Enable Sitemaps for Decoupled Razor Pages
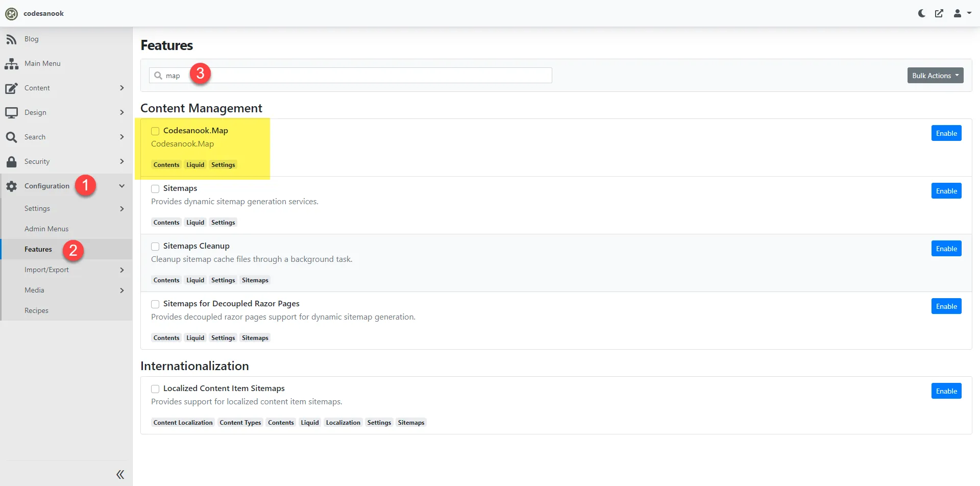980x486 pixels. pos(946,306)
